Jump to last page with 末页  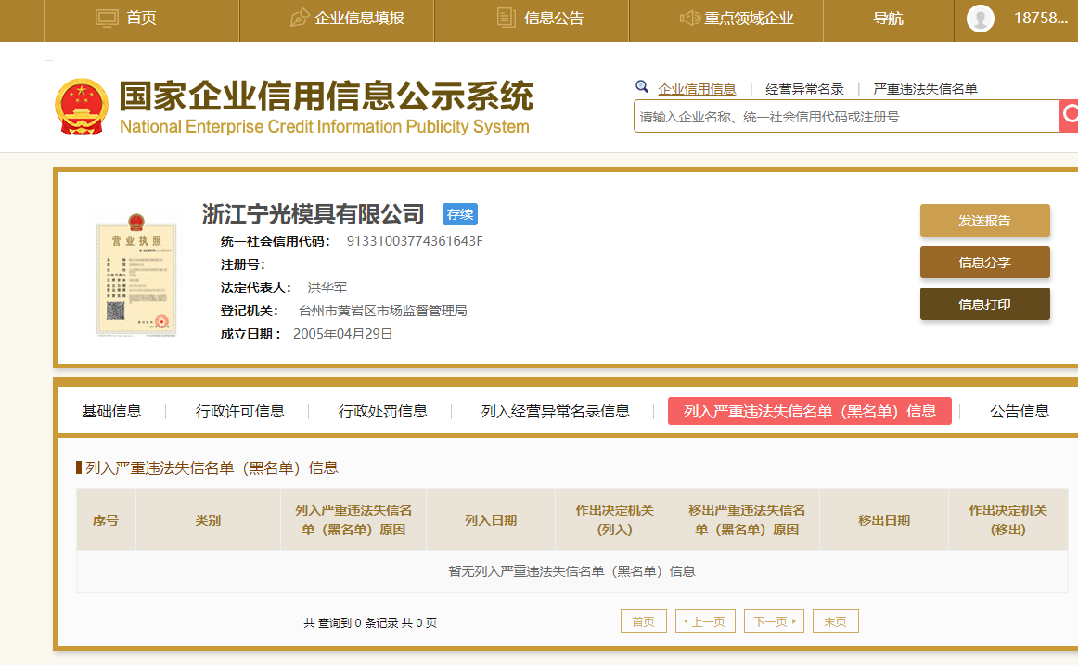(x=835, y=621)
